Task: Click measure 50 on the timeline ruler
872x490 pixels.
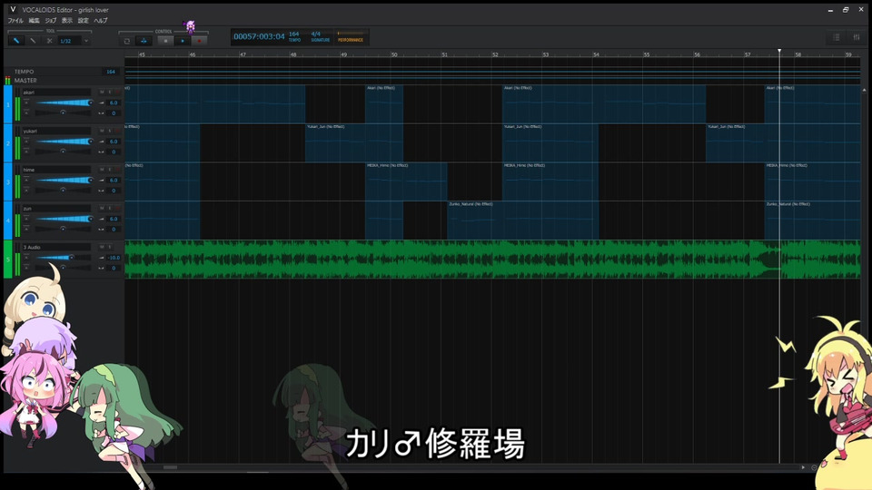Action: coord(393,54)
